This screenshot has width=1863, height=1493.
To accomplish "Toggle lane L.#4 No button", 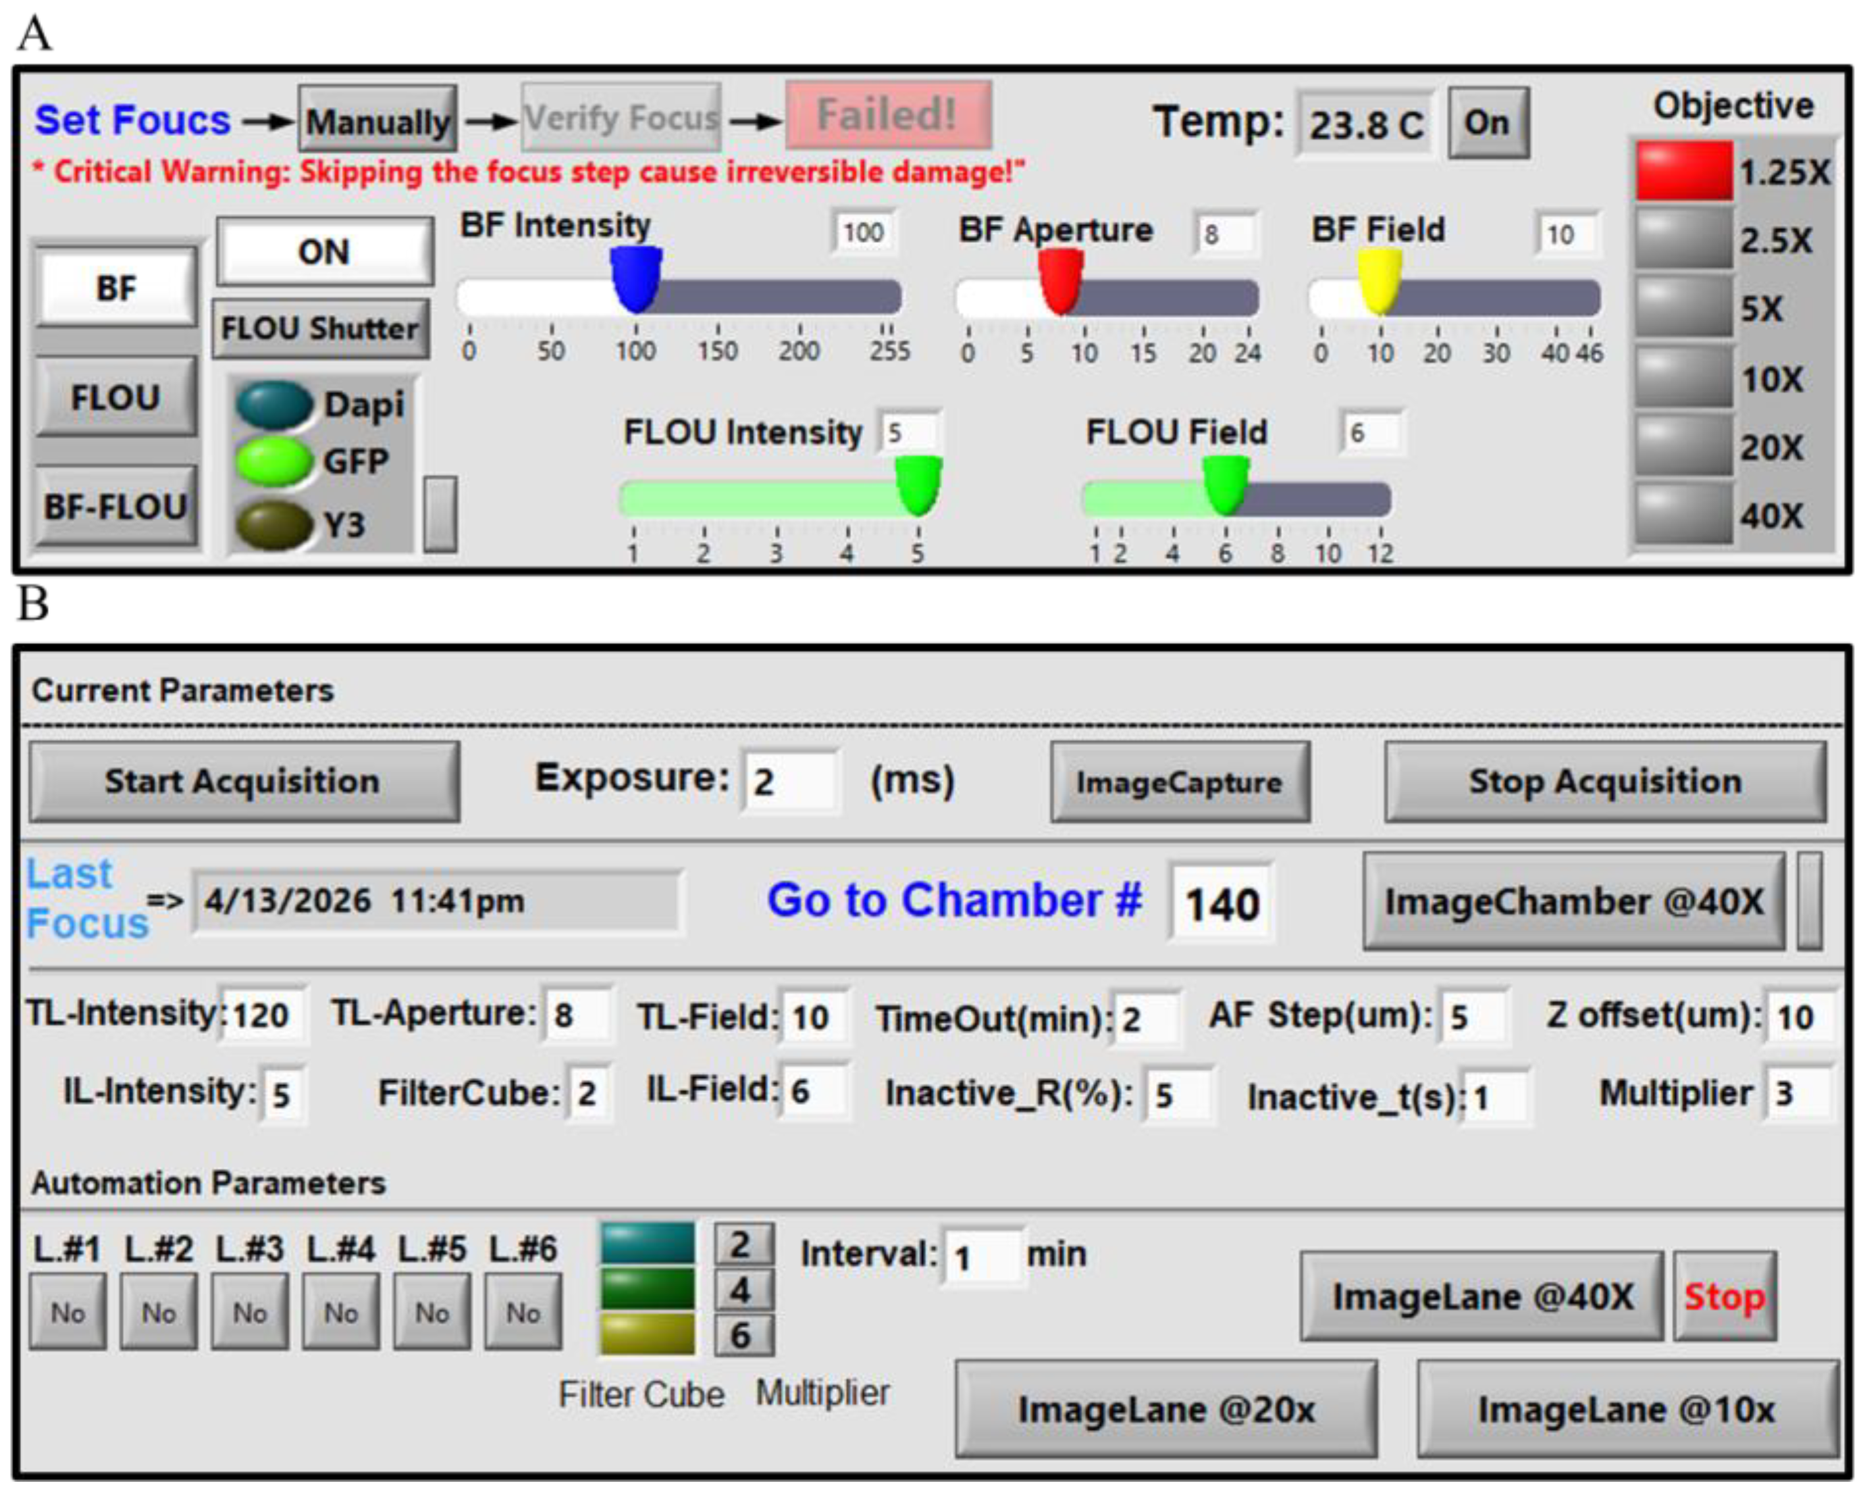I will pyautogui.click(x=340, y=1311).
